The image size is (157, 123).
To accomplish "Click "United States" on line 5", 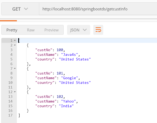I will pyautogui.click(x=75, y=59).
